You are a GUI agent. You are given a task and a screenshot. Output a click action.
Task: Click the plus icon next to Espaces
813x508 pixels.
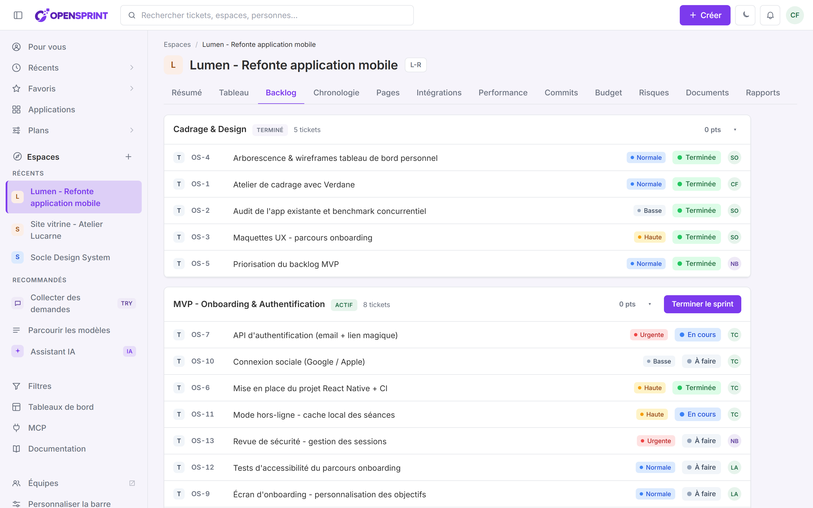pos(128,157)
